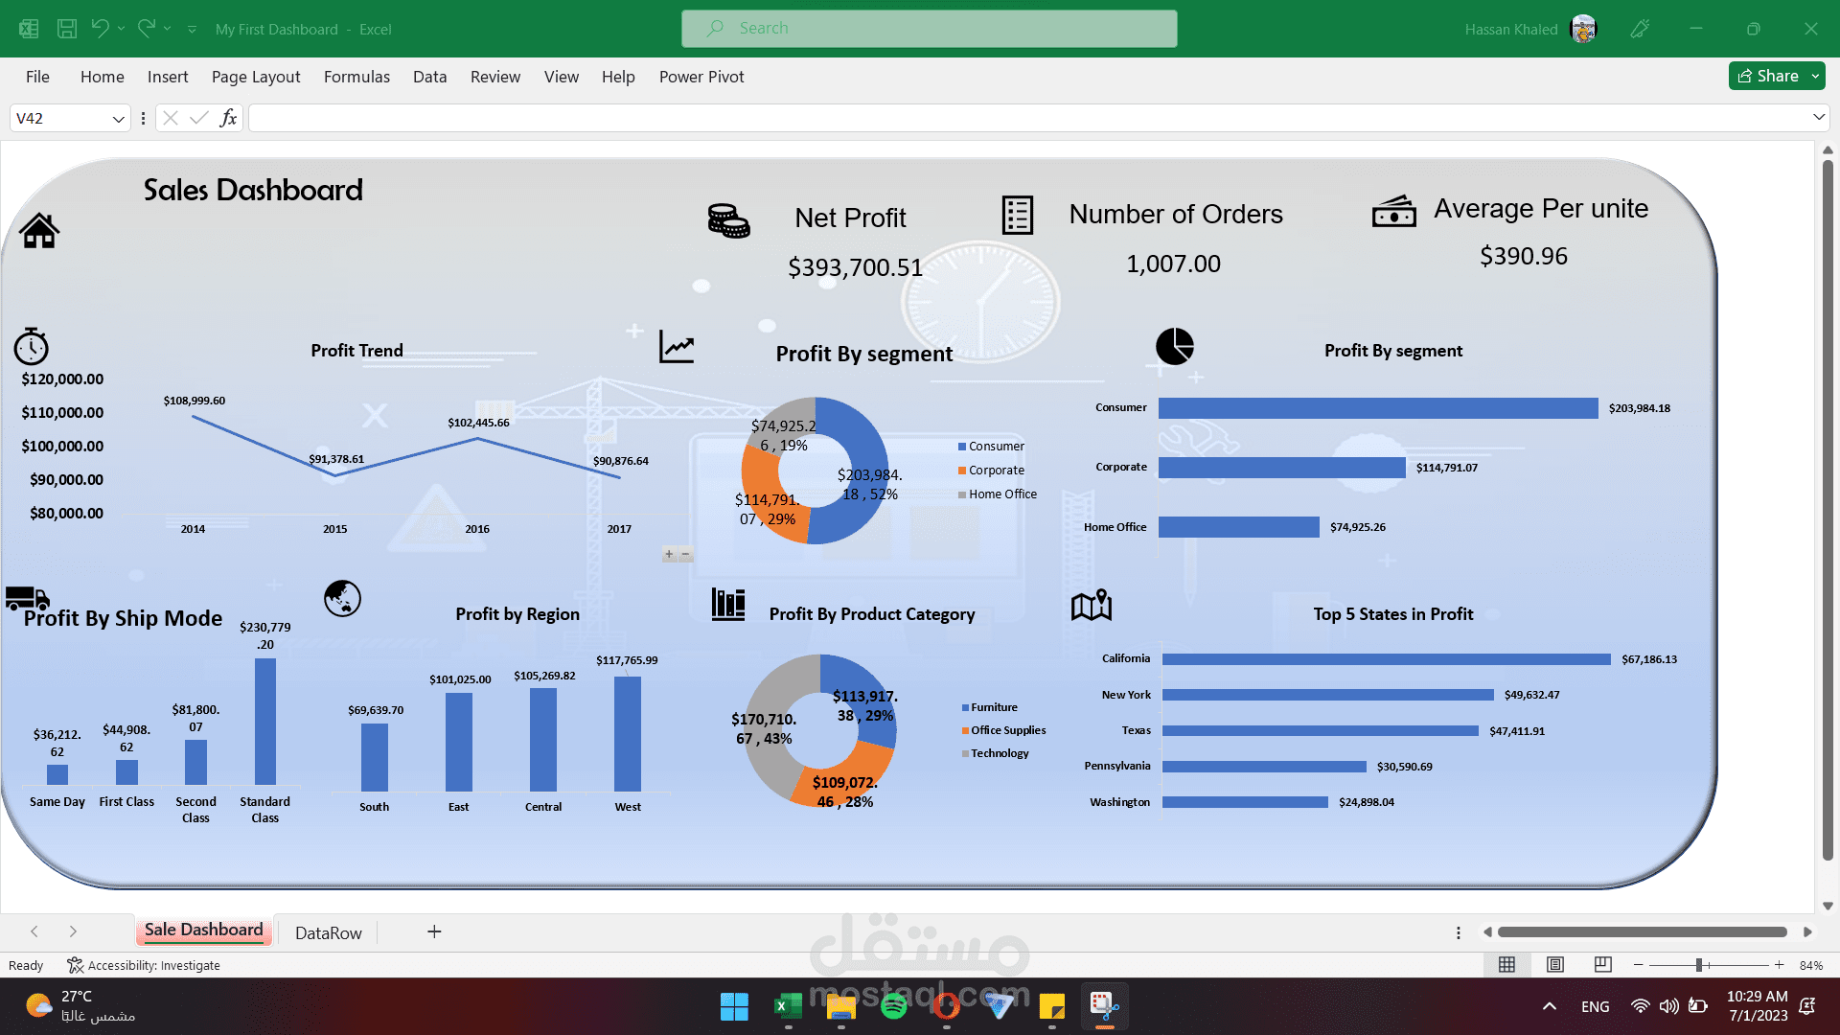The height and width of the screenshot is (1035, 1840).
Task: Select the DataRow sheet tab
Action: [x=329, y=932]
